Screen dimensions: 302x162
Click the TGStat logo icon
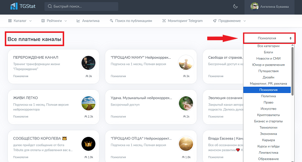pos(14,6)
